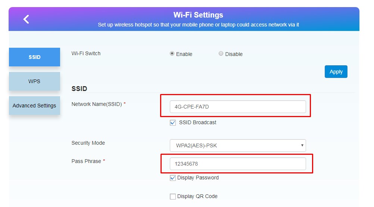Click the Security Mode label text

tap(88, 143)
